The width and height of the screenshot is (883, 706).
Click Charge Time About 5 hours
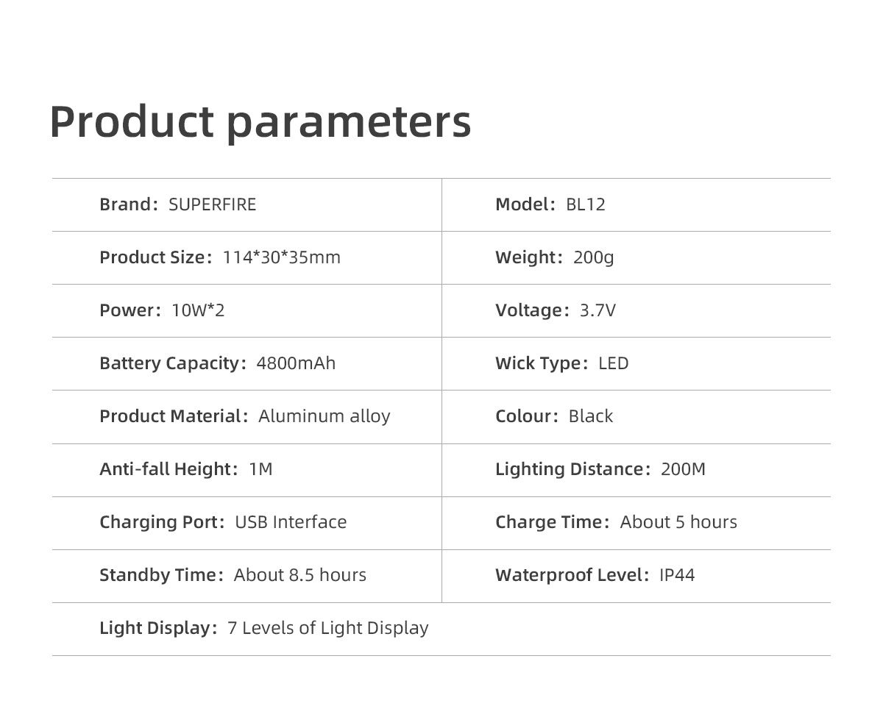[x=616, y=522]
